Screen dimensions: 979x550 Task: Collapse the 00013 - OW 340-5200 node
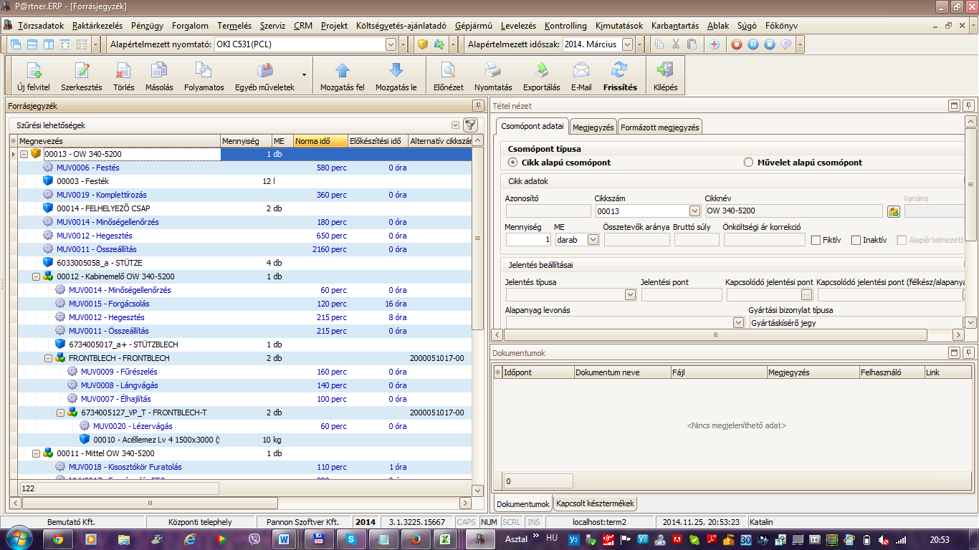[24, 154]
